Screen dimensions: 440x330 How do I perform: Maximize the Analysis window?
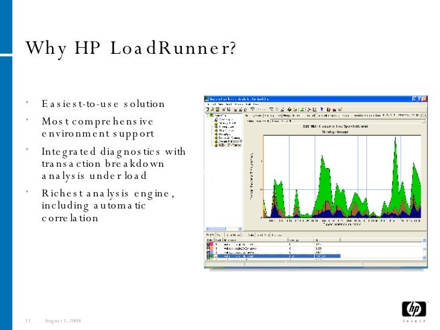(419, 99)
